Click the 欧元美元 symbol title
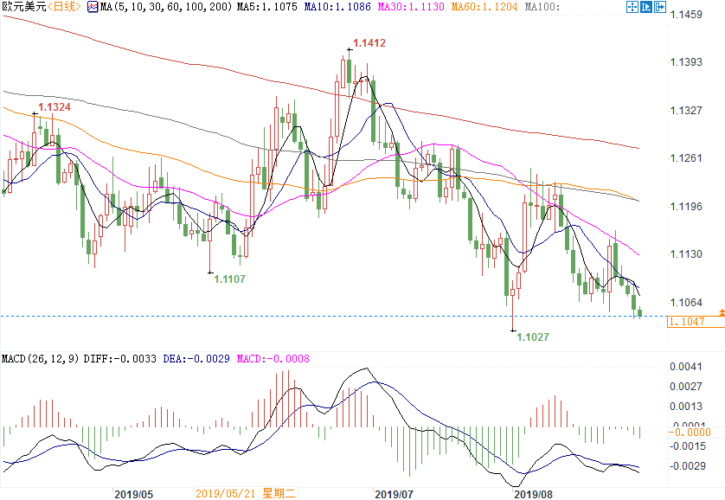Image resolution: width=725 pixels, height=500 pixels. (x=22, y=7)
